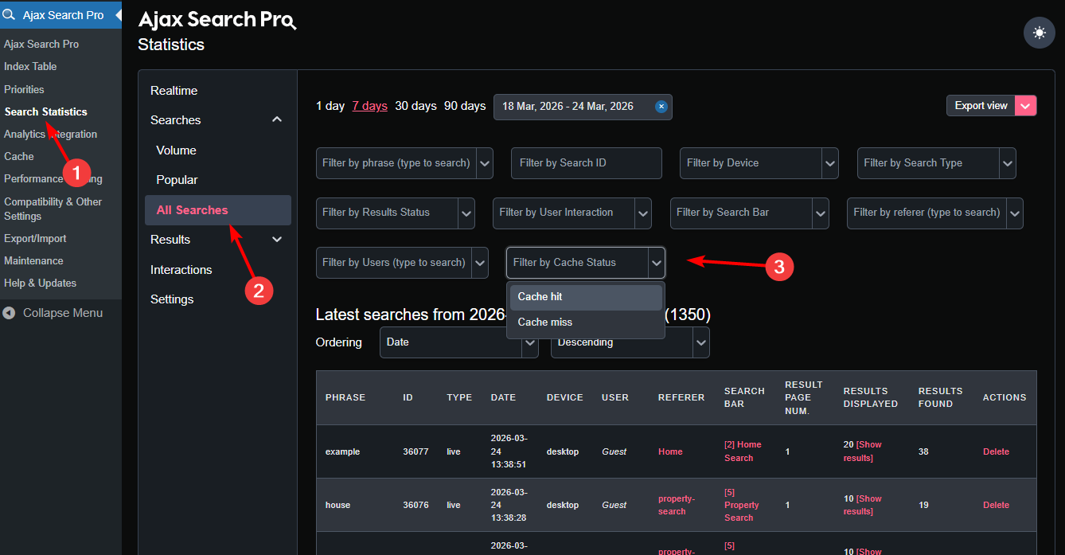Delete the 'example' search entry
1065x555 pixels.
996,451
